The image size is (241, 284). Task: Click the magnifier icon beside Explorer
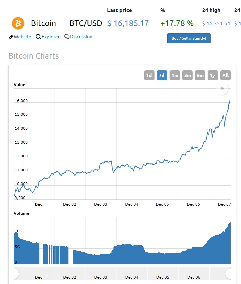[38, 37]
